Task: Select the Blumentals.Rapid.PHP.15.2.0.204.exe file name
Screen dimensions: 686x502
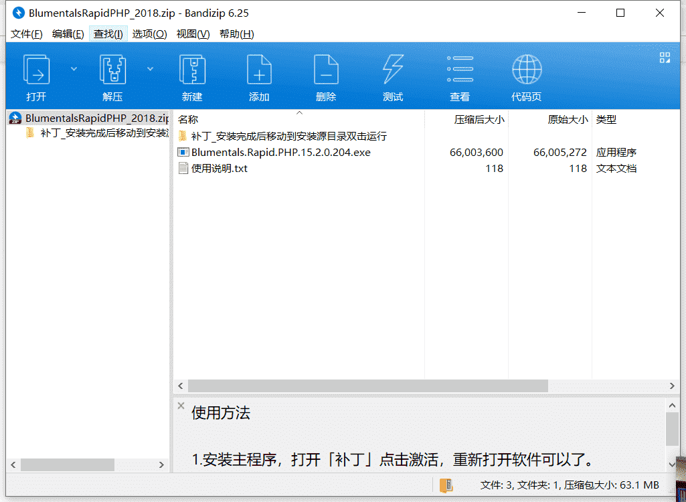Action: [281, 152]
